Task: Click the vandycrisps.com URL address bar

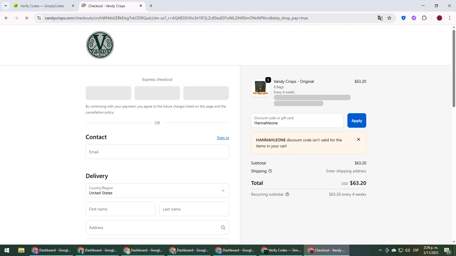Action: pos(176,18)
